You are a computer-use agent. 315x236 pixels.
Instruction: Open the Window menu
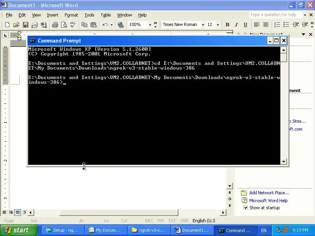[x=124, y=15]
